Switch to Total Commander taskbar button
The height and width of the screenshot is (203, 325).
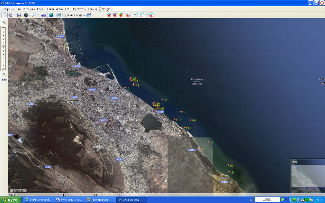(38, 200)
